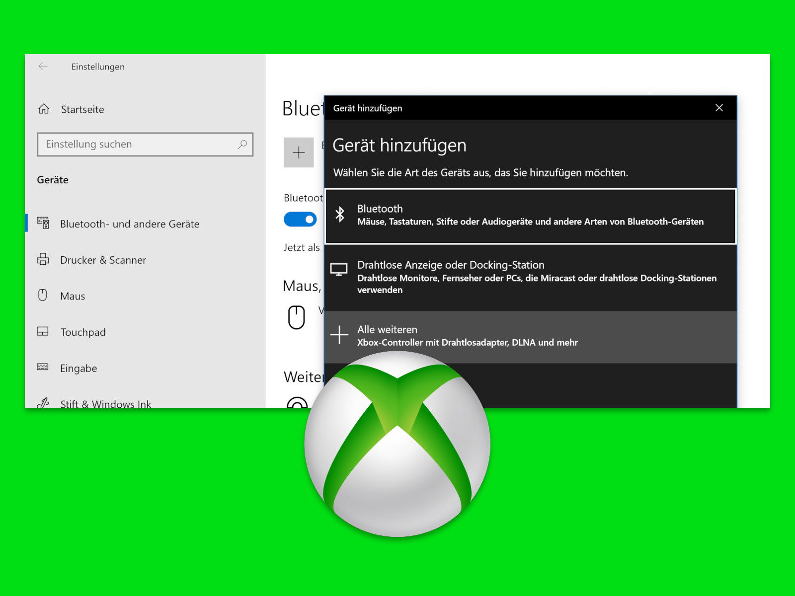Click the Bluetooth symbol icon

coord(340,215)
